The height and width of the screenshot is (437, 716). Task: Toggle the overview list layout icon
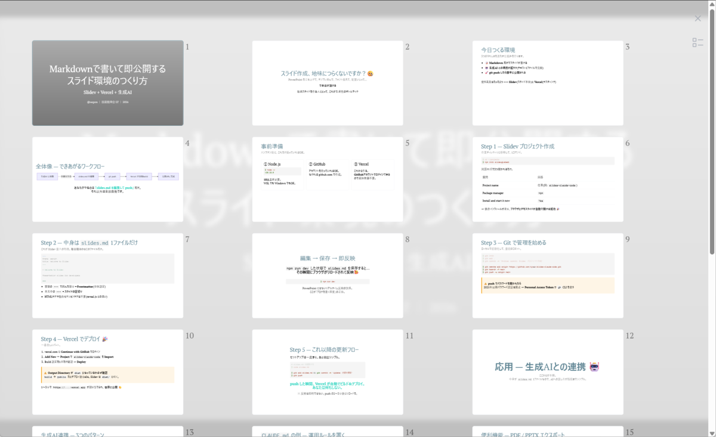tap(698, 42)
